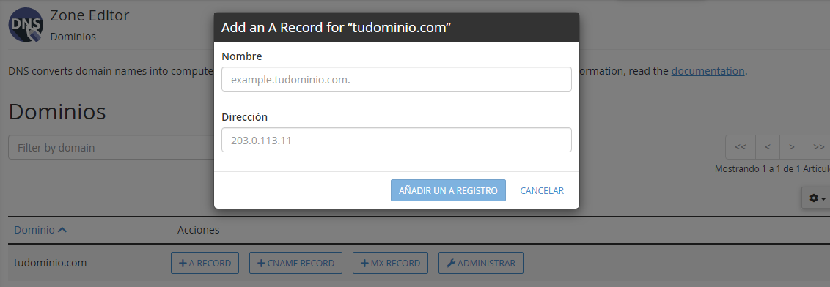830x287 pixels.
Task: Click AÑADIR UN A REGISTRO button
Action: click(448, 190)
